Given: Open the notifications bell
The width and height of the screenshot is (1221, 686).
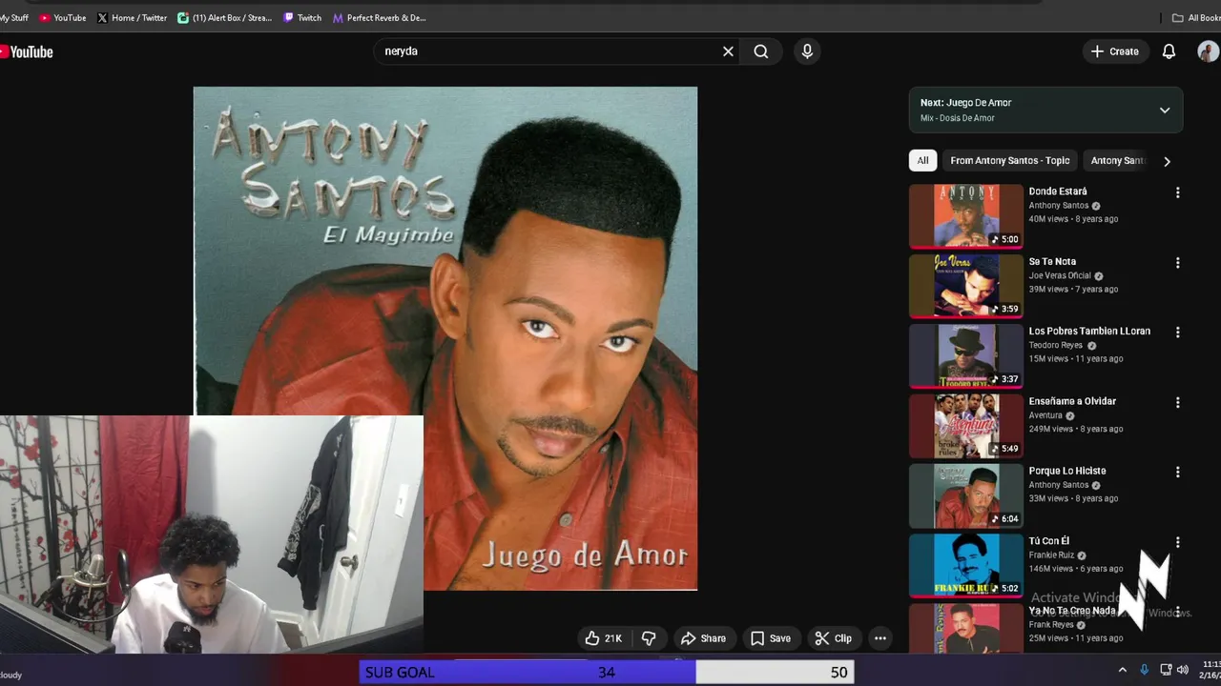Looking at the screenshot, I should (x=1169, y=51).
